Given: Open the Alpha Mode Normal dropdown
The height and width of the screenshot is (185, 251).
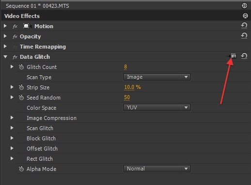Looking at the screenshot, I should coord(157,168).
